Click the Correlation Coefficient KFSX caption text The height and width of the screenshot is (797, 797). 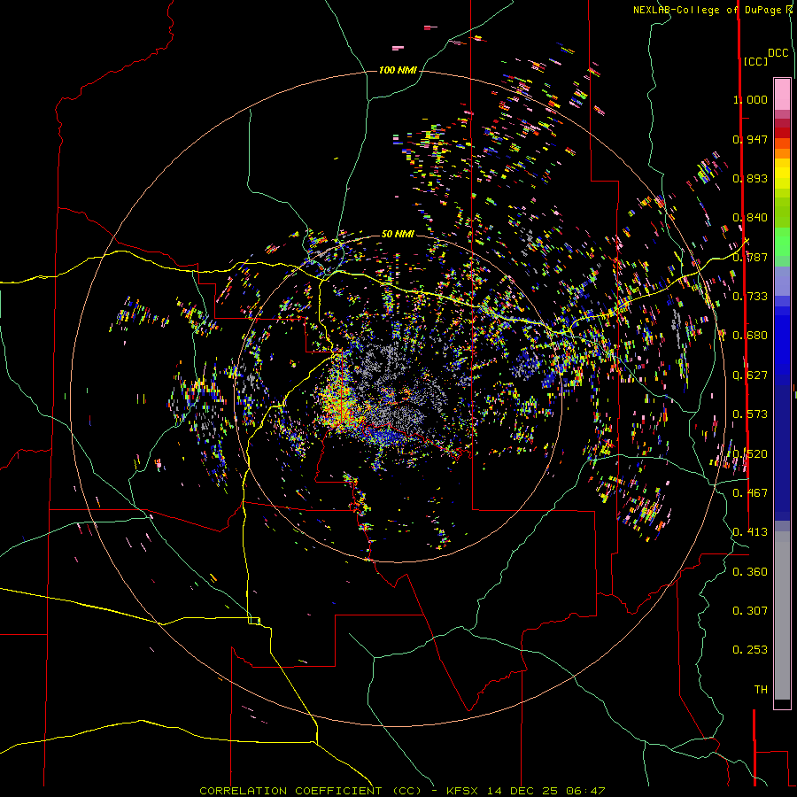402,791
